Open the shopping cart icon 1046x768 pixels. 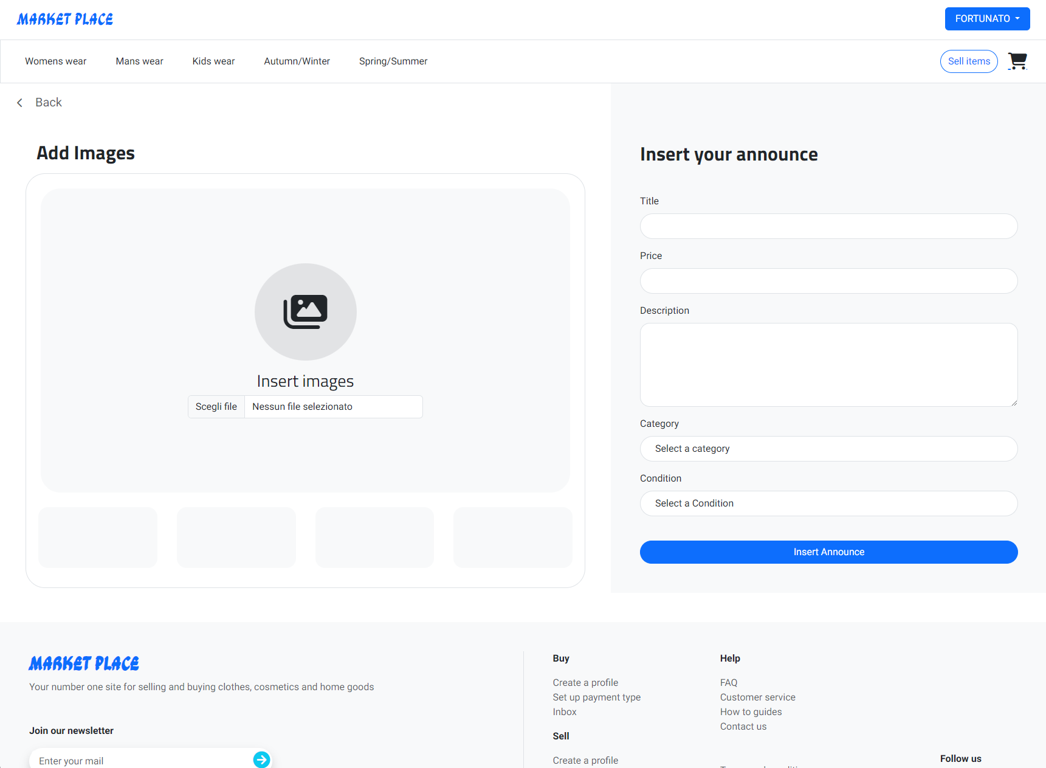click(1017, 61)
